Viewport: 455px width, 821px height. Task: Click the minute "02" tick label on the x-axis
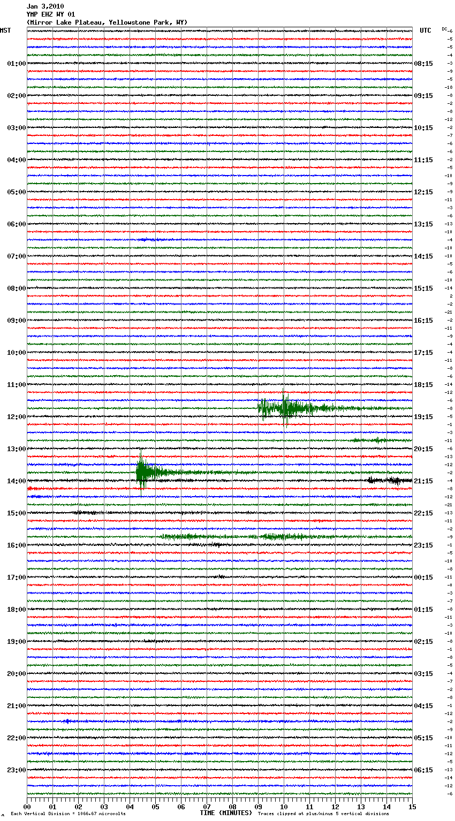click(78, 807)
